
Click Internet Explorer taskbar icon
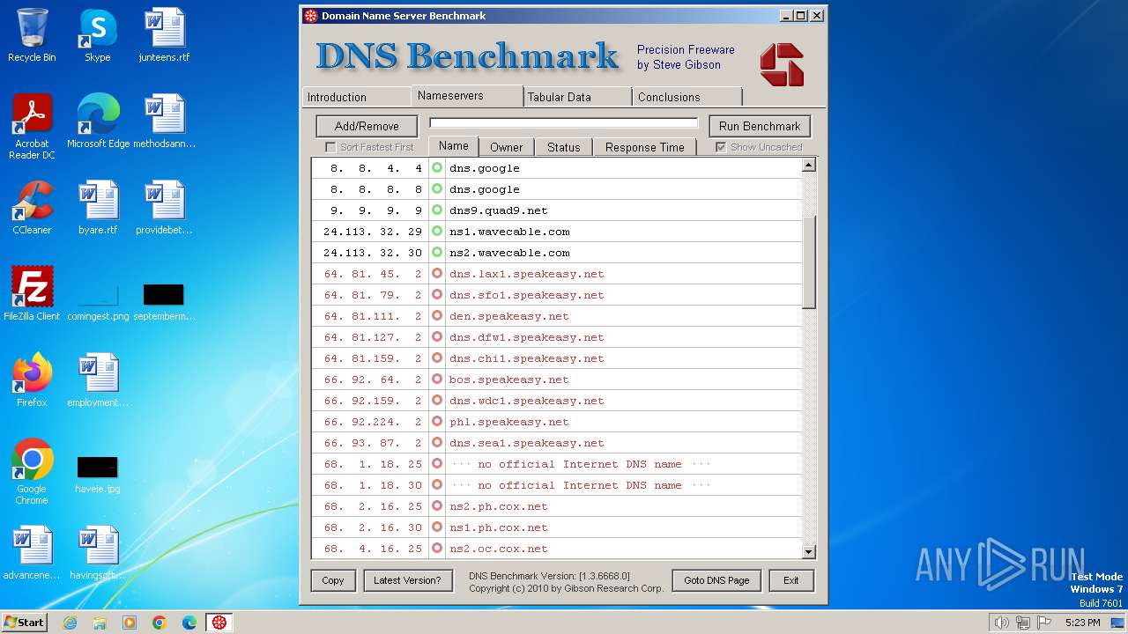pos(70,623)
